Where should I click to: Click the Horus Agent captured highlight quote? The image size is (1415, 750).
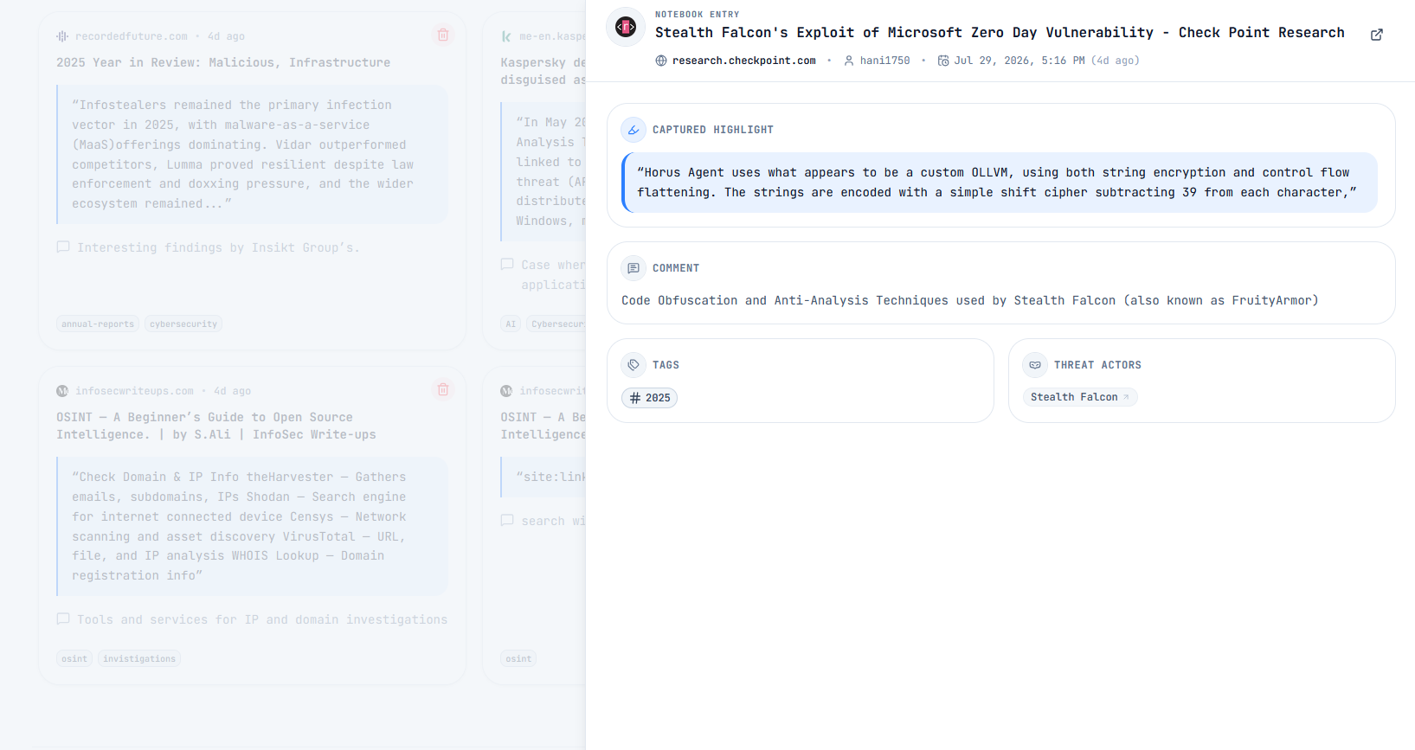point(999,183)
